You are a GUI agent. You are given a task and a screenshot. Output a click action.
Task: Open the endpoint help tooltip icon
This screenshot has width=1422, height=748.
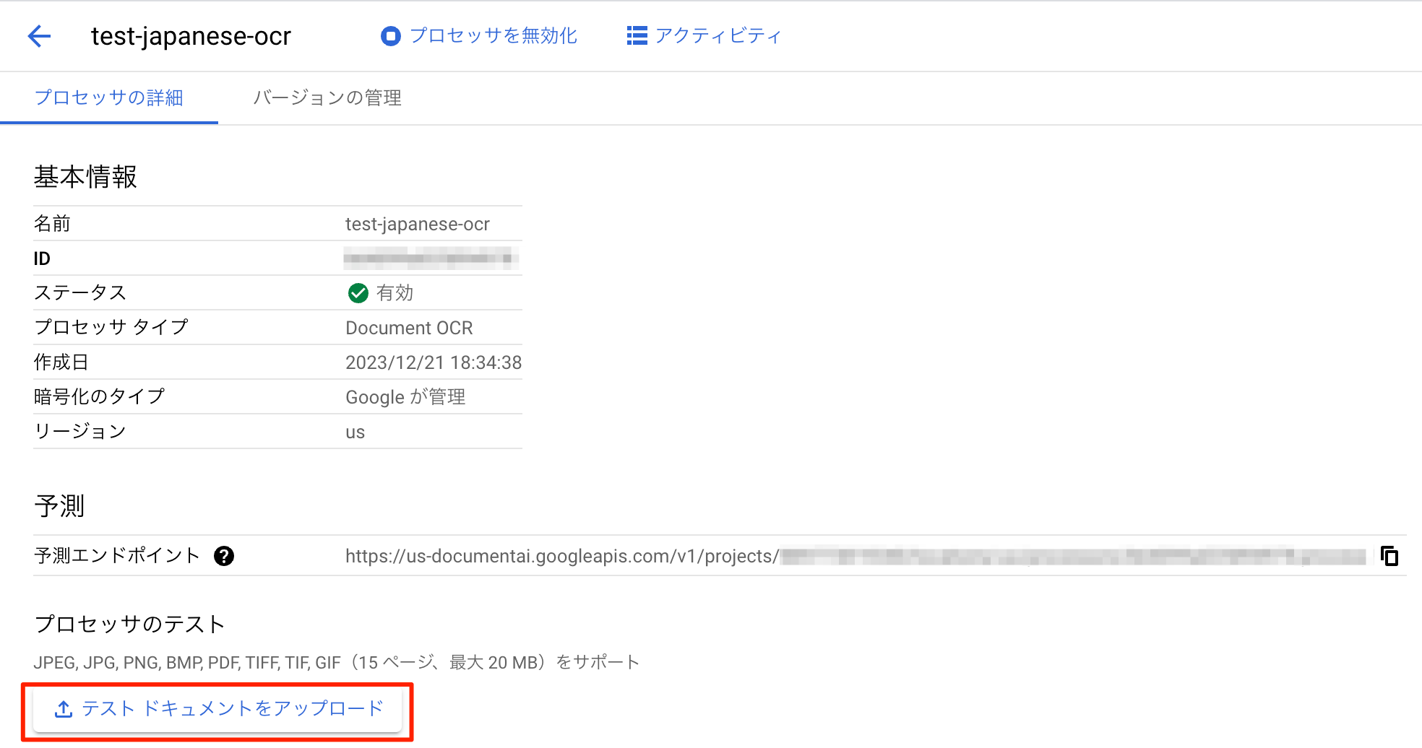tap(225, 555)
